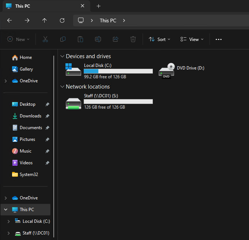Click the Local Disk (C:) storage usage bar

pos(118,71)
